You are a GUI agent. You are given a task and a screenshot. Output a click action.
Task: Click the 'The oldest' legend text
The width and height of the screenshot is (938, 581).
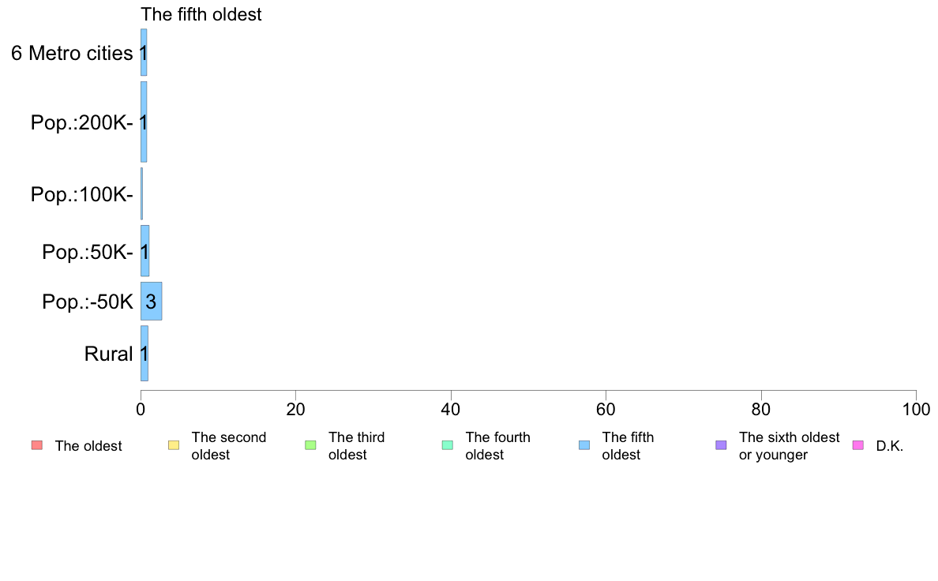click(88, 446)
